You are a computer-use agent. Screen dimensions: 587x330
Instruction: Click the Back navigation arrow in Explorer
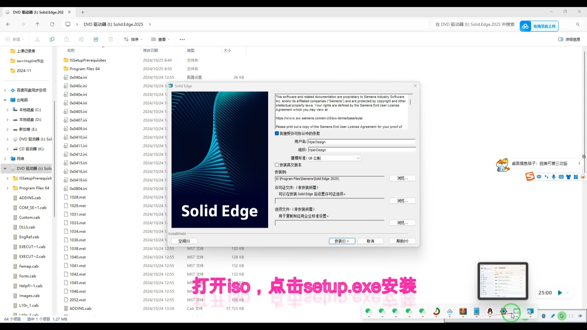pos(8,24)
